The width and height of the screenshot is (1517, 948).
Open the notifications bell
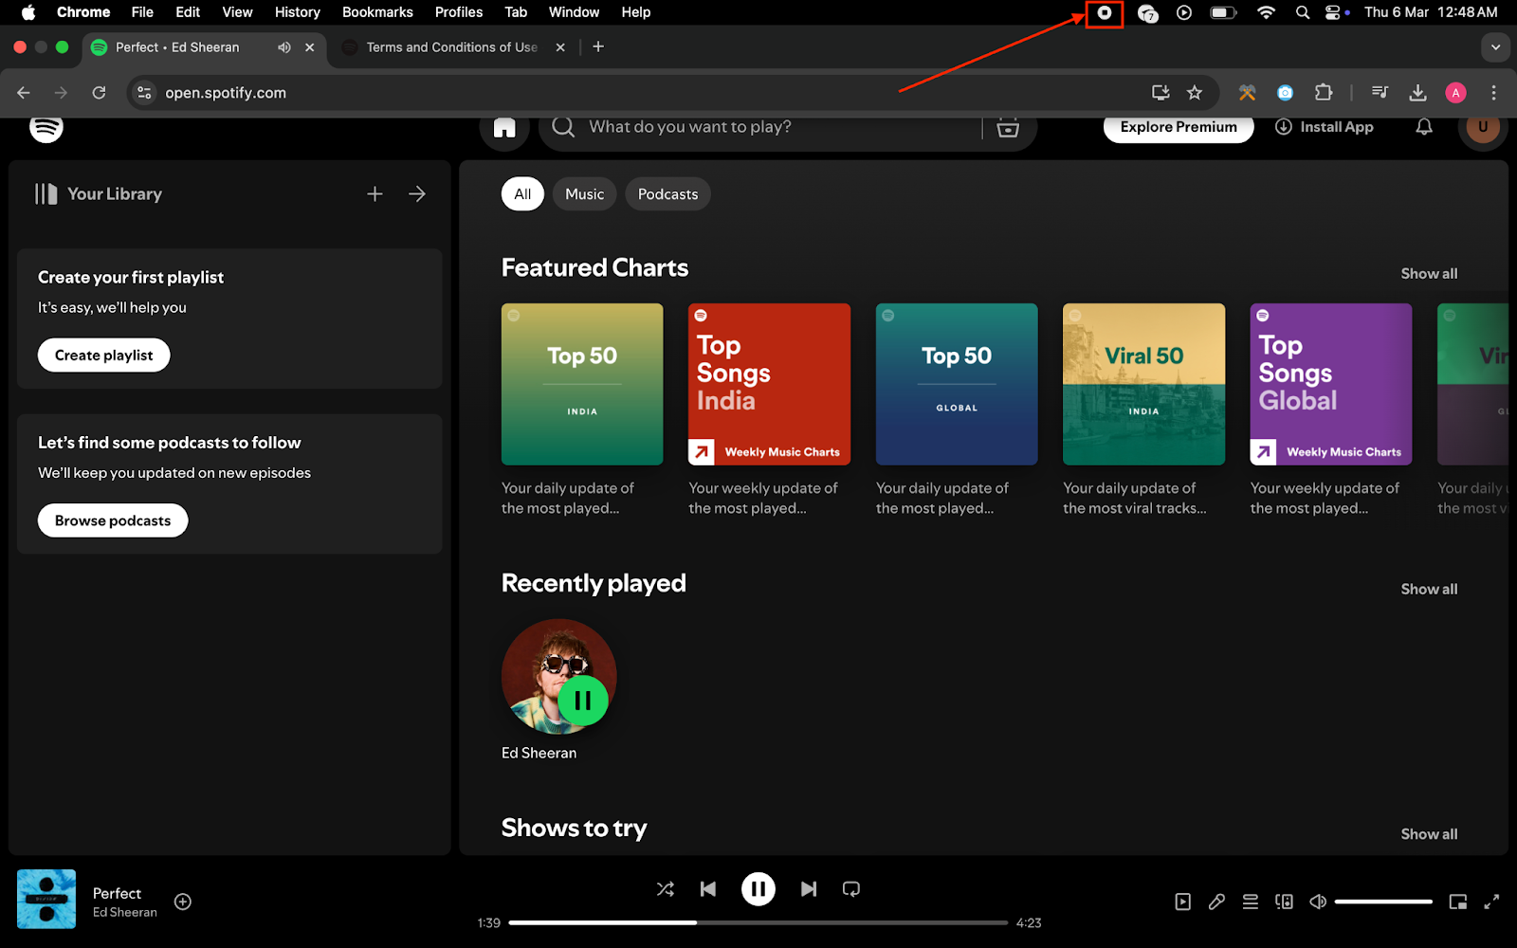pos(1423,127)
